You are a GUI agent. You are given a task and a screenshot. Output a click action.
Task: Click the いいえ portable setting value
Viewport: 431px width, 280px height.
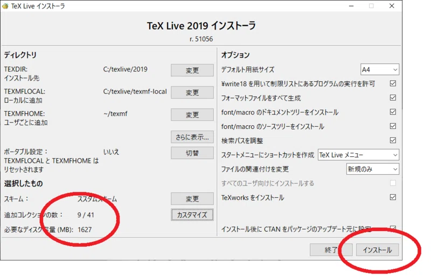112,152
